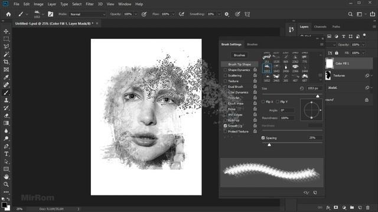This screenshot has width=378, height=212.
Task: Open the search icon at top right
Action: [x=350, y=14]
